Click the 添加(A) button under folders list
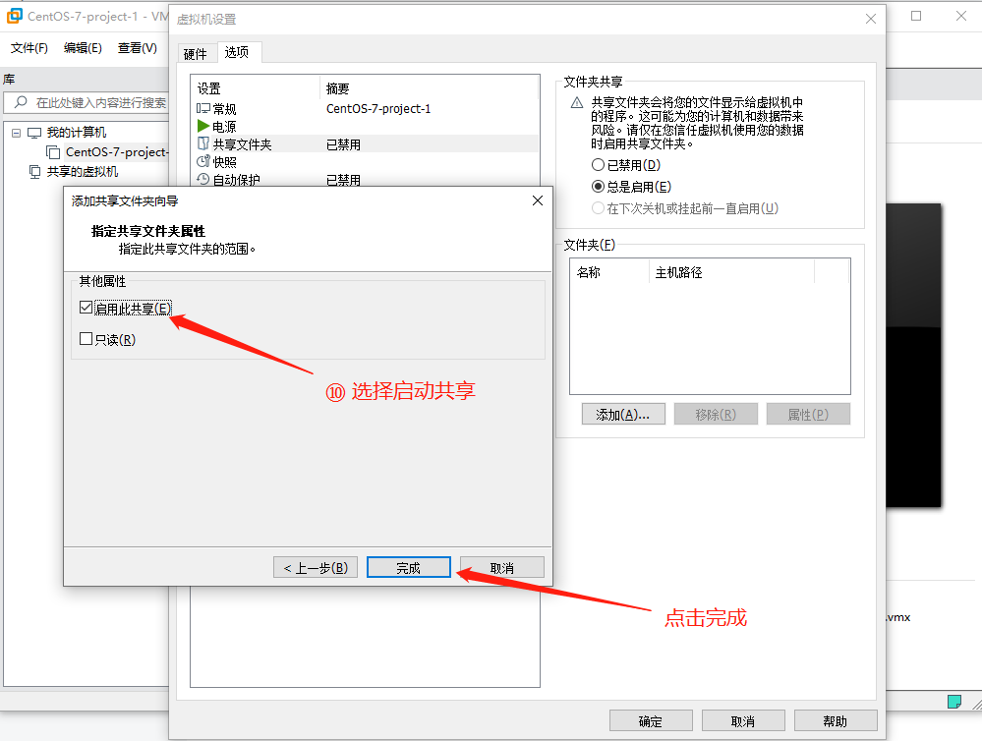The width and height of the screenshot is (982, 741). (x=623, y=413)
